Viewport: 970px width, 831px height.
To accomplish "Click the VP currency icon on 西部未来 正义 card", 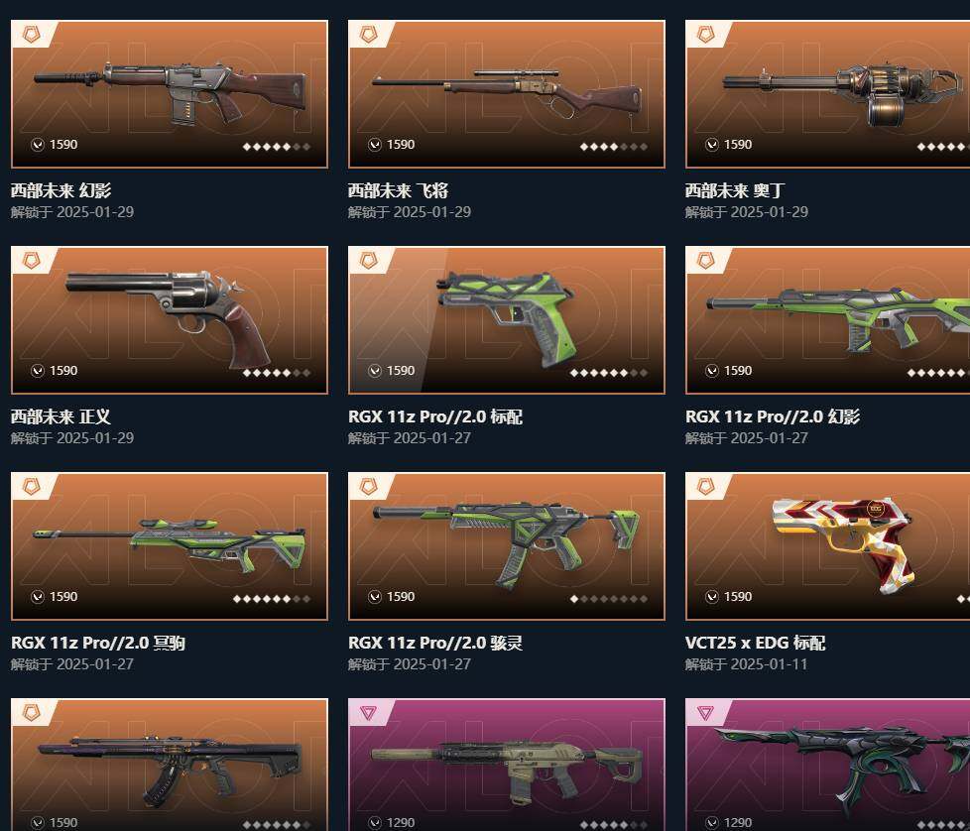I will (x=38, y=370).
